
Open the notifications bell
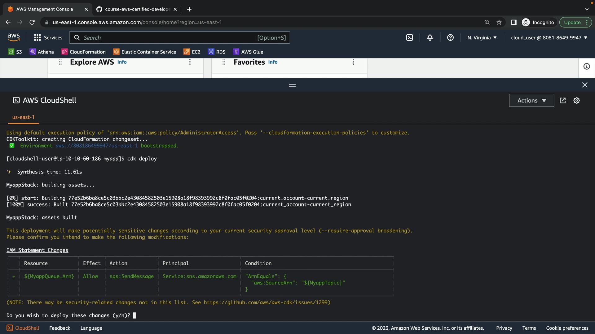coord(430,38)
